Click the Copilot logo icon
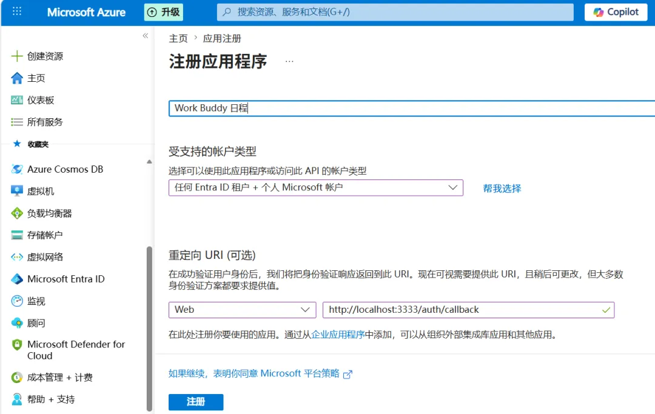Viewport: 655px width, 414px height. tap(599, 12)
